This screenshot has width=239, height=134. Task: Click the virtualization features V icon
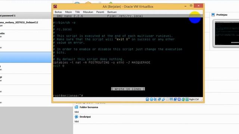[179, 99]
